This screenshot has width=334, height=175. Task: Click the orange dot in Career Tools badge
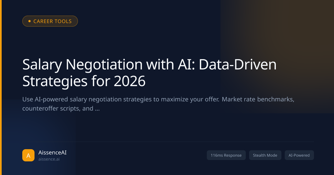point(30,21)
